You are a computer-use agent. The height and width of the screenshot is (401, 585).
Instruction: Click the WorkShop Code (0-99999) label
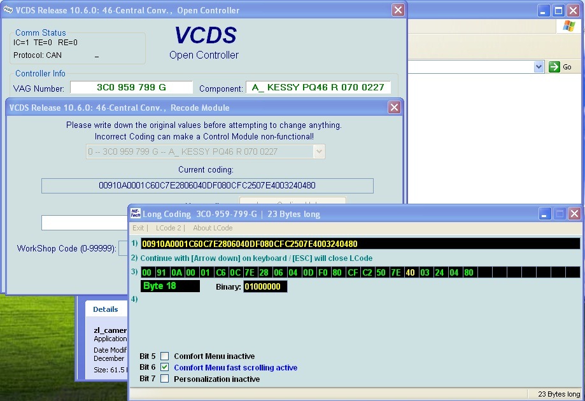[x=66, y=248]
